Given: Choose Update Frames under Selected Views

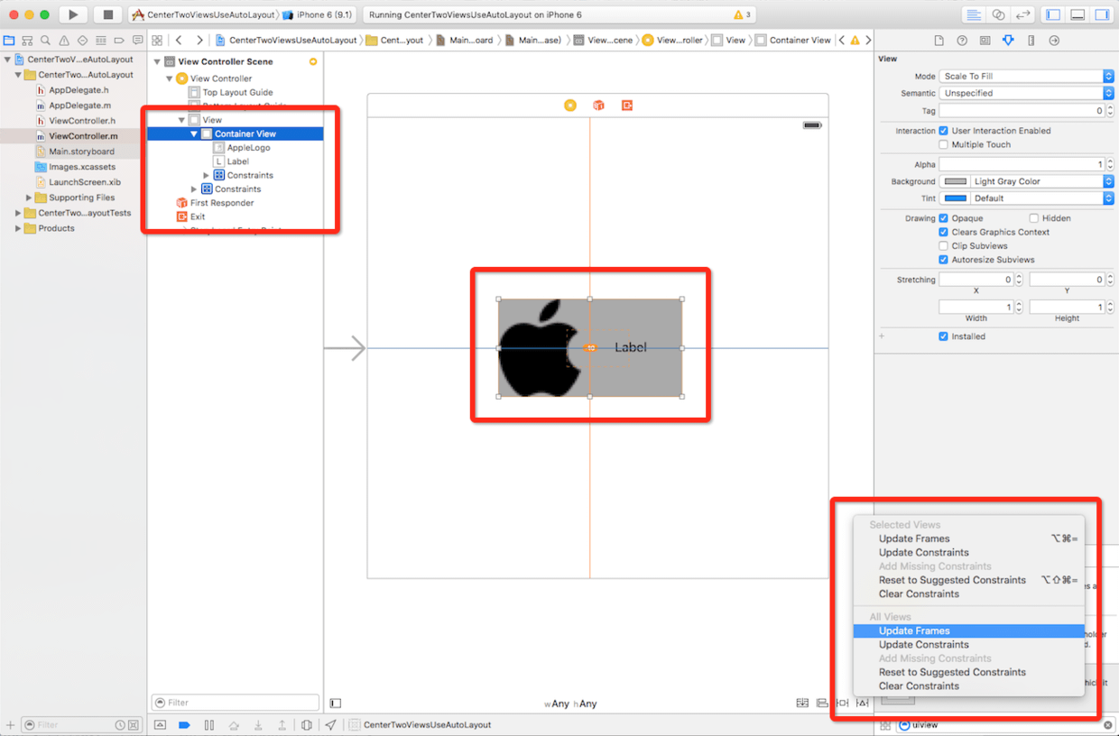Looking at the screenshot, I should 968,538.
